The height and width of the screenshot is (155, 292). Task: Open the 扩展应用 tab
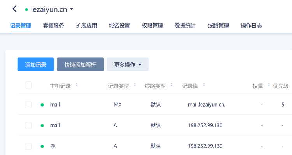click(86, 26)
